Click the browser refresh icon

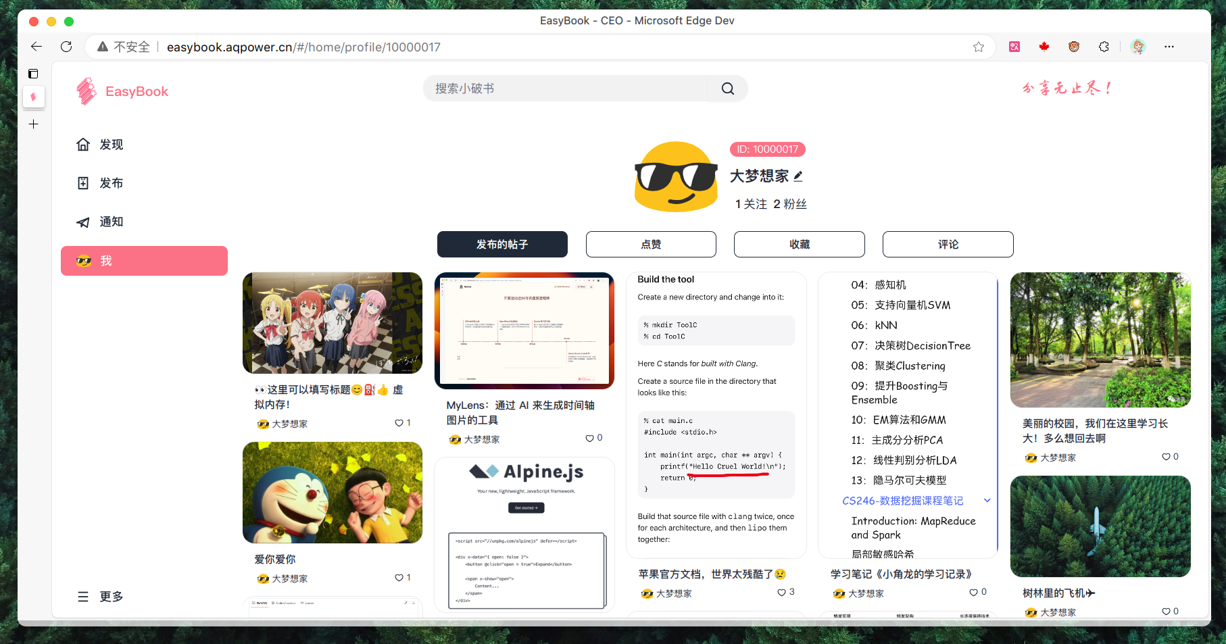tap(66, 47)
